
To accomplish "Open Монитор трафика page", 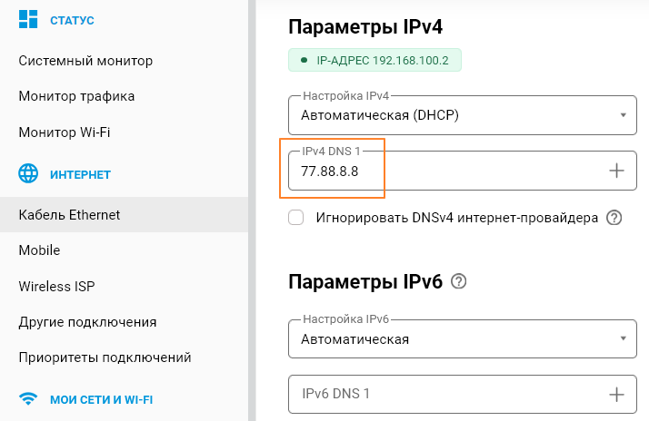I will click(76, 96).
